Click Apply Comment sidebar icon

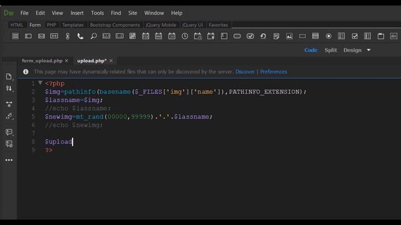[9, 132]
